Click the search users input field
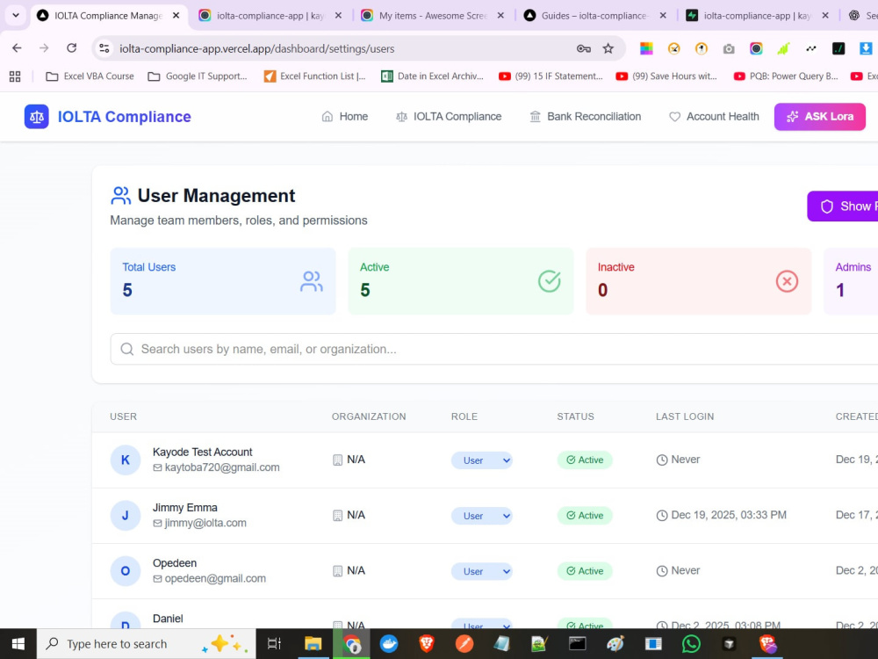878x659 pixels. pyautogui.click(x=493, y=349)
